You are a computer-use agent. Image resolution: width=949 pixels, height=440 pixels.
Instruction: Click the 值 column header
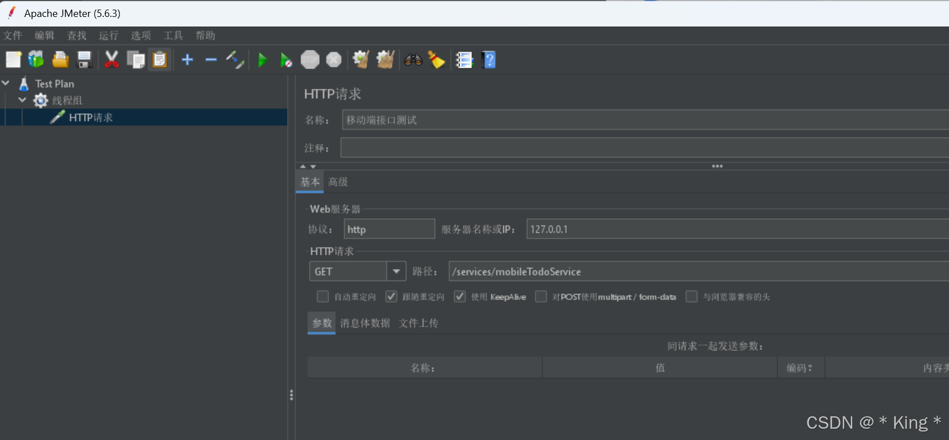(660, 367)
